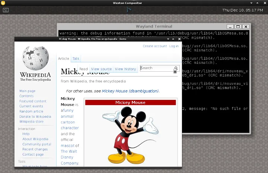Close the Weston Compositor window
This screenshot has height=173, width=268.
coord(265,3)
